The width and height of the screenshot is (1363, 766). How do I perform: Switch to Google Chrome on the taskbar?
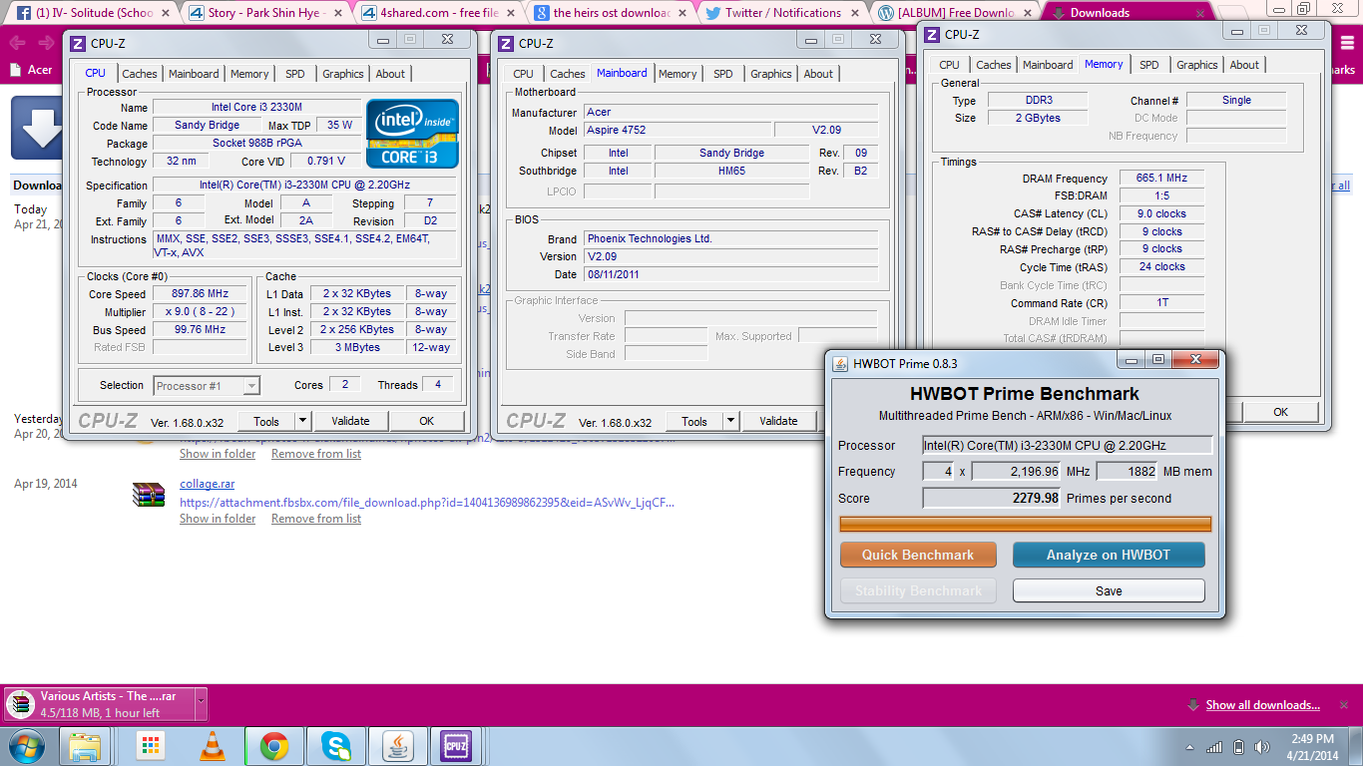coord(274,746)
